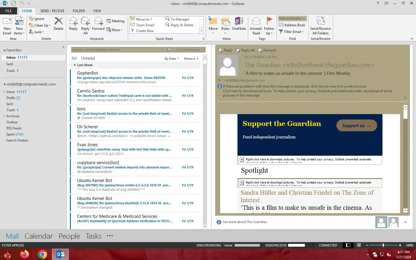Open the Junk options dropdown
416x260 pixels.
tap(36, 32)
